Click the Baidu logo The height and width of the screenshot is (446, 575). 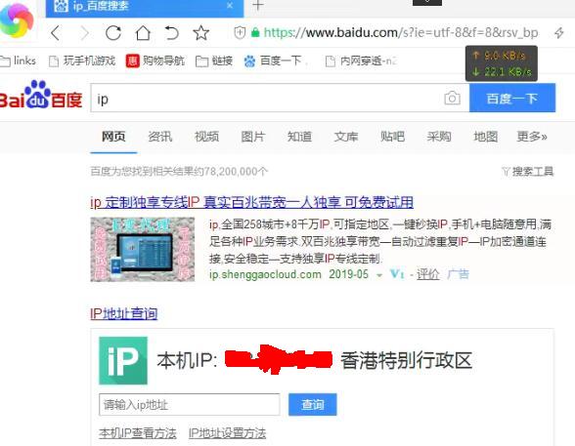(x=41, y=95)
